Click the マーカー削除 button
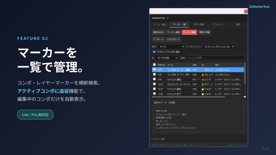 [x=189, y=32]
